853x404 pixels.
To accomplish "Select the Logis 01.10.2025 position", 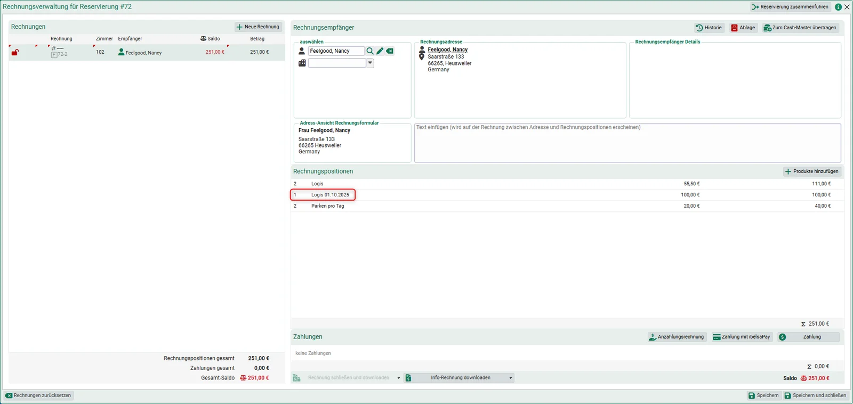I will (567, 195).
